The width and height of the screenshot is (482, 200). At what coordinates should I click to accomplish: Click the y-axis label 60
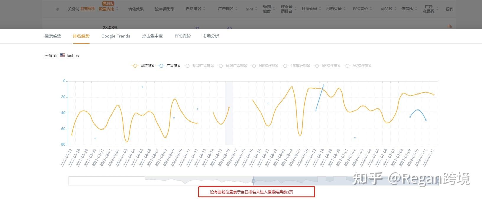click(63, 129)
